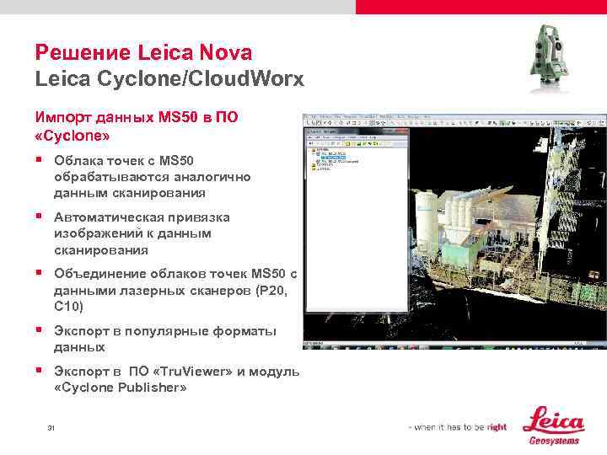The height and width of the screenshot is (455, 607).
Task: Click the slide title "Решение Leica Nova"
Action: point(143,52)
